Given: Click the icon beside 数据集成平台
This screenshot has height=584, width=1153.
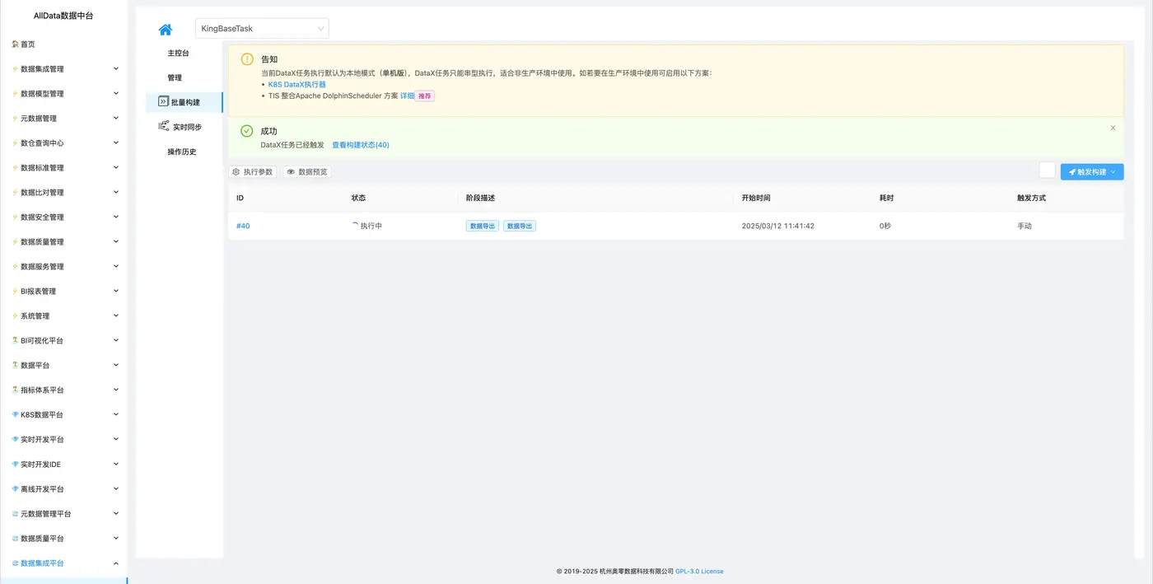Looking at the screenshot, I should (15, 563).
